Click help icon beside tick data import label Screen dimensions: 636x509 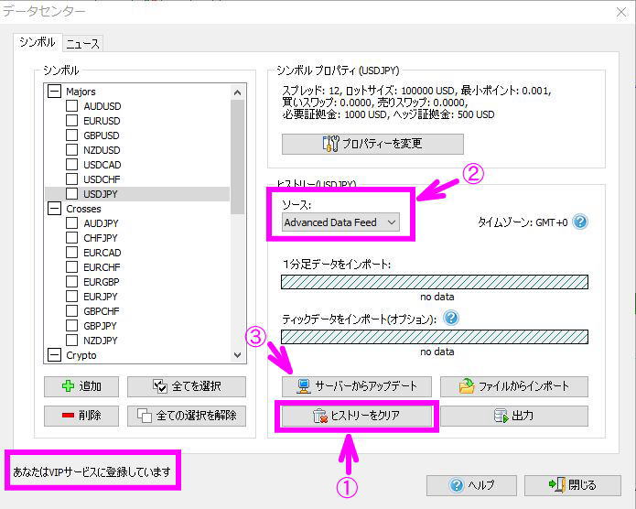pos(451,318)
